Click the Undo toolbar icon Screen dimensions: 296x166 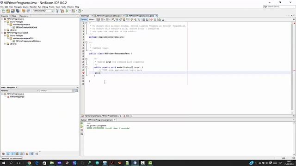click(x=24, y=11)
